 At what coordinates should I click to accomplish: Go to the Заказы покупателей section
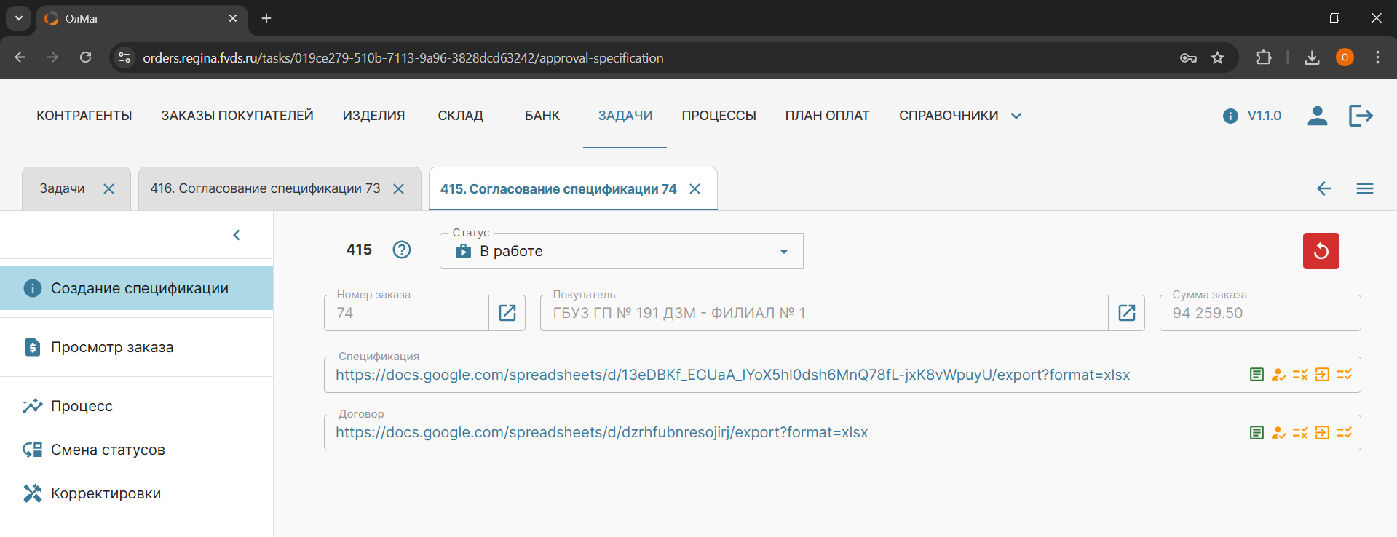(237, 116)
